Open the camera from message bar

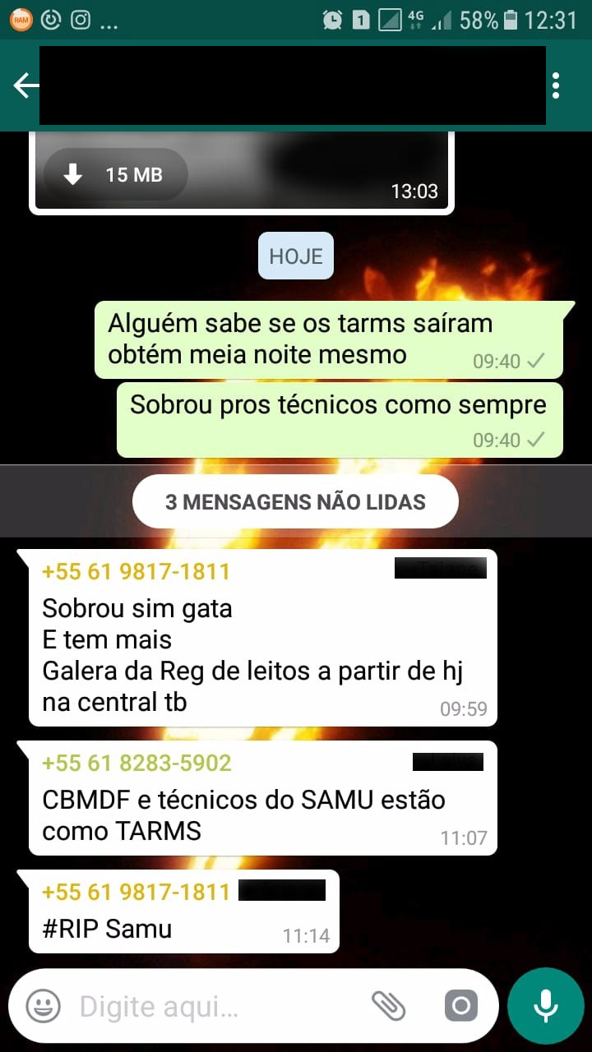[460, 1006]
